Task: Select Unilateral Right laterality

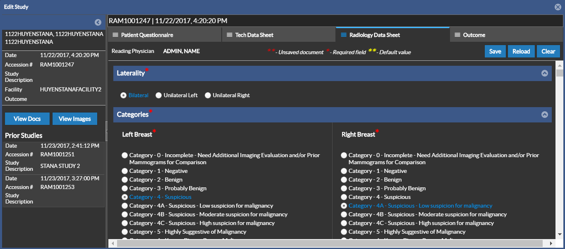Action: point(208,96)
